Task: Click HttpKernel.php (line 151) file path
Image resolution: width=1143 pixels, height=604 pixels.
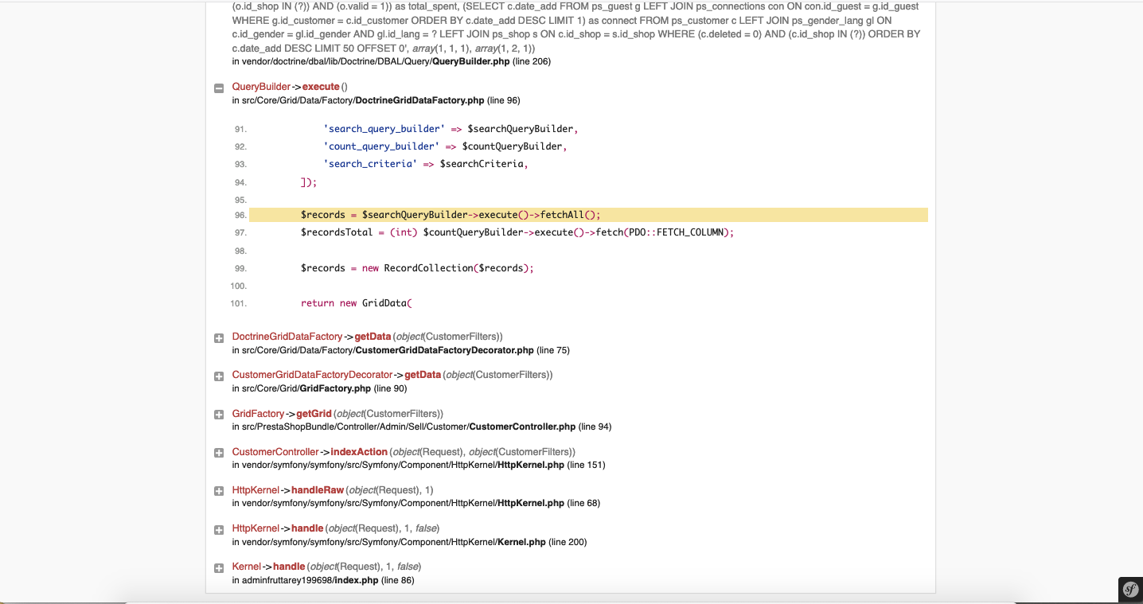Action: [418, 465]
